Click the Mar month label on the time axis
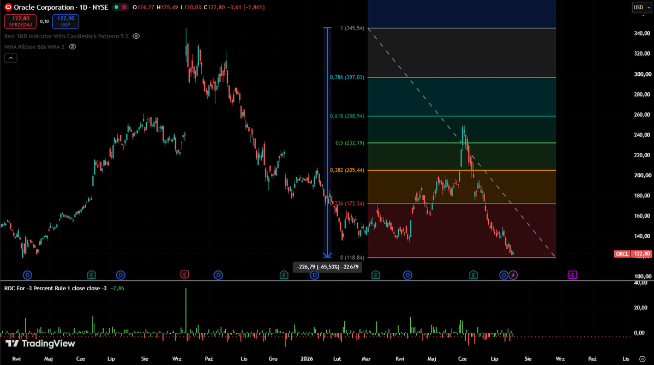 click(x=366, y=359)
